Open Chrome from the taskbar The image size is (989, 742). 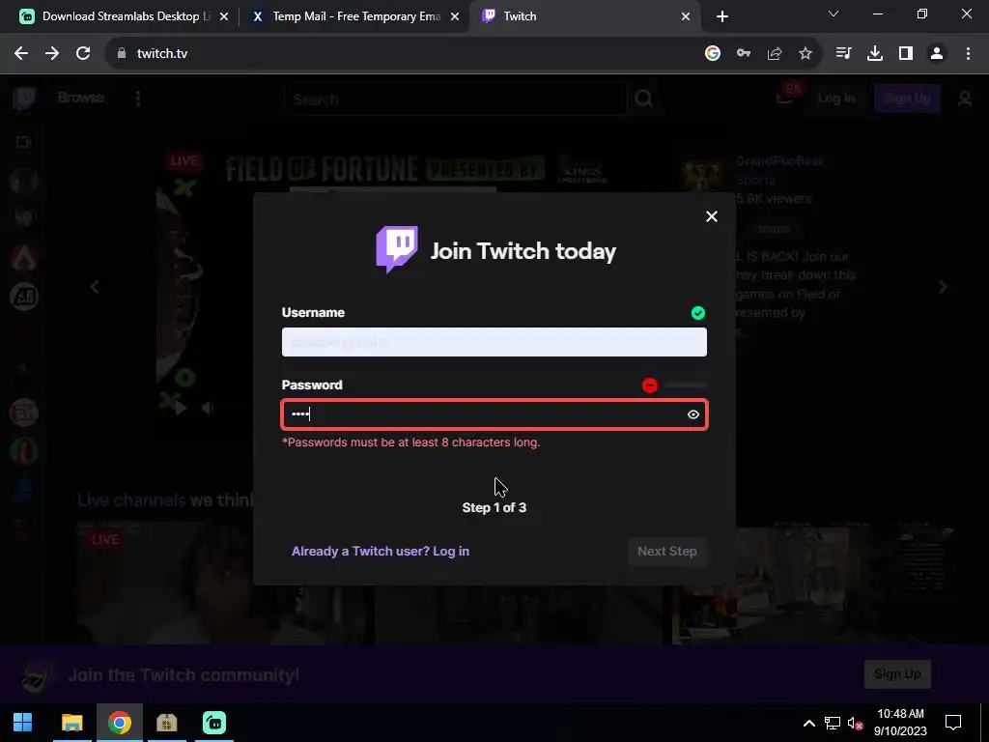[119, 723]
